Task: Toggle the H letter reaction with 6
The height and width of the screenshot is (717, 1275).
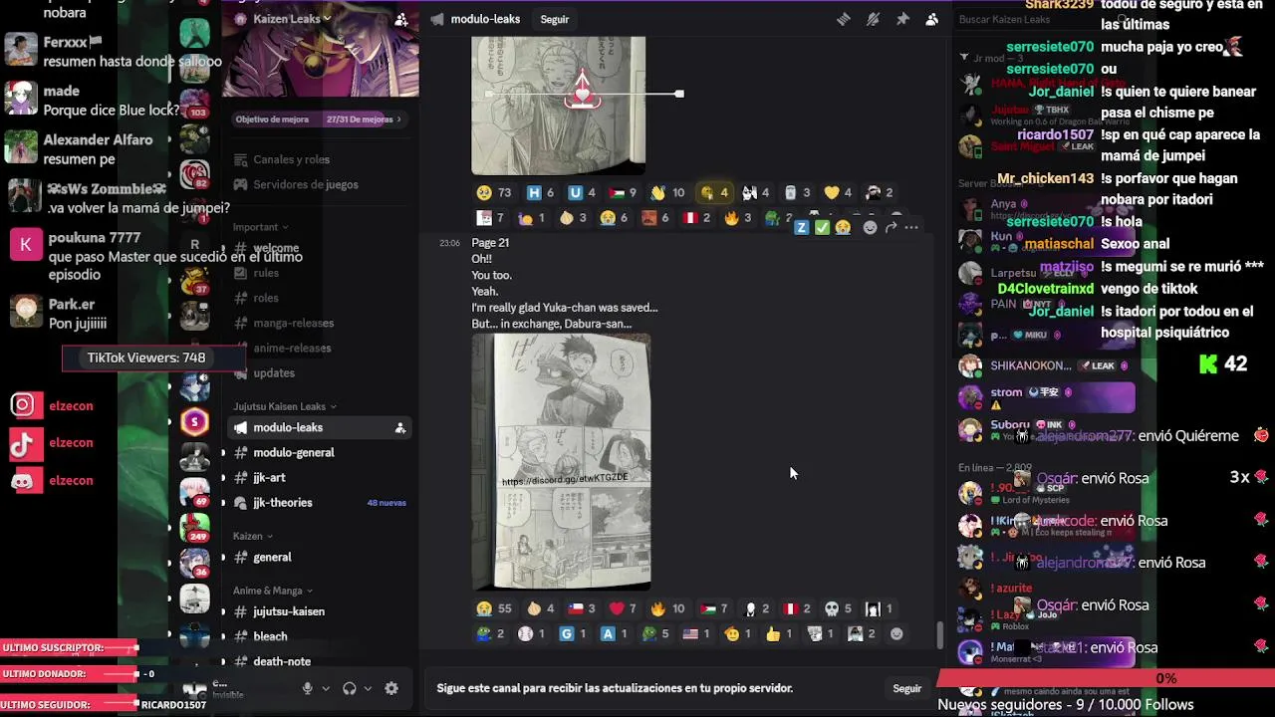Action: (540, 192)
